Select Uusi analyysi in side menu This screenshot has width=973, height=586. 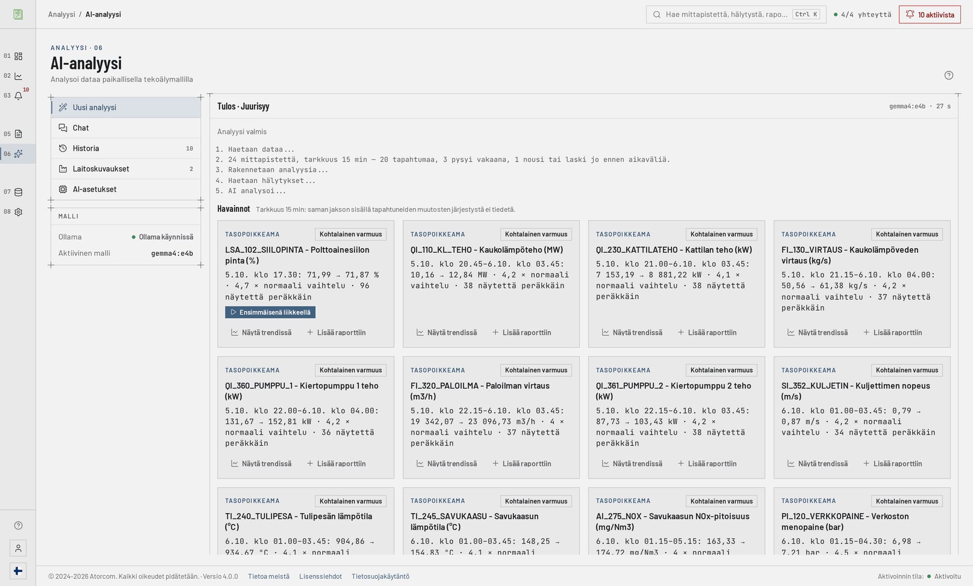click(126, 107)
